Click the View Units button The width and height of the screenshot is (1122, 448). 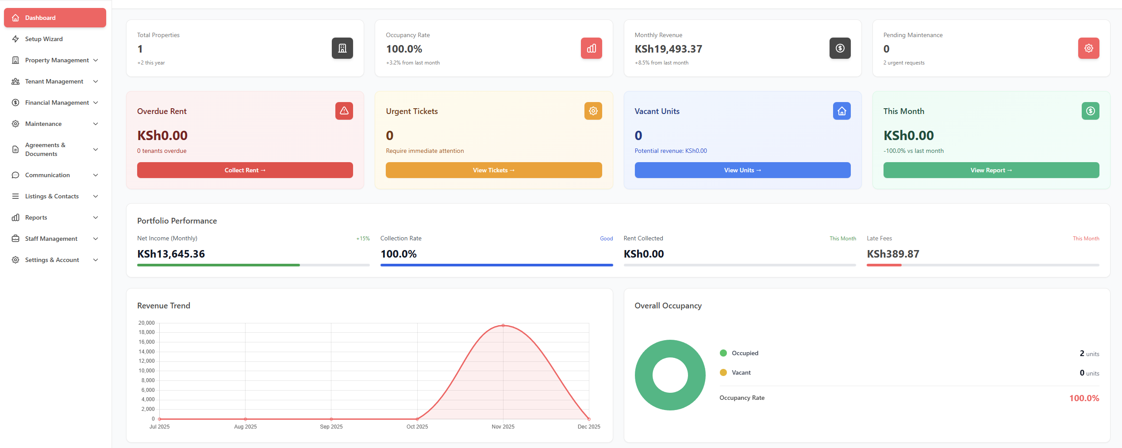(x=742, y=170)
